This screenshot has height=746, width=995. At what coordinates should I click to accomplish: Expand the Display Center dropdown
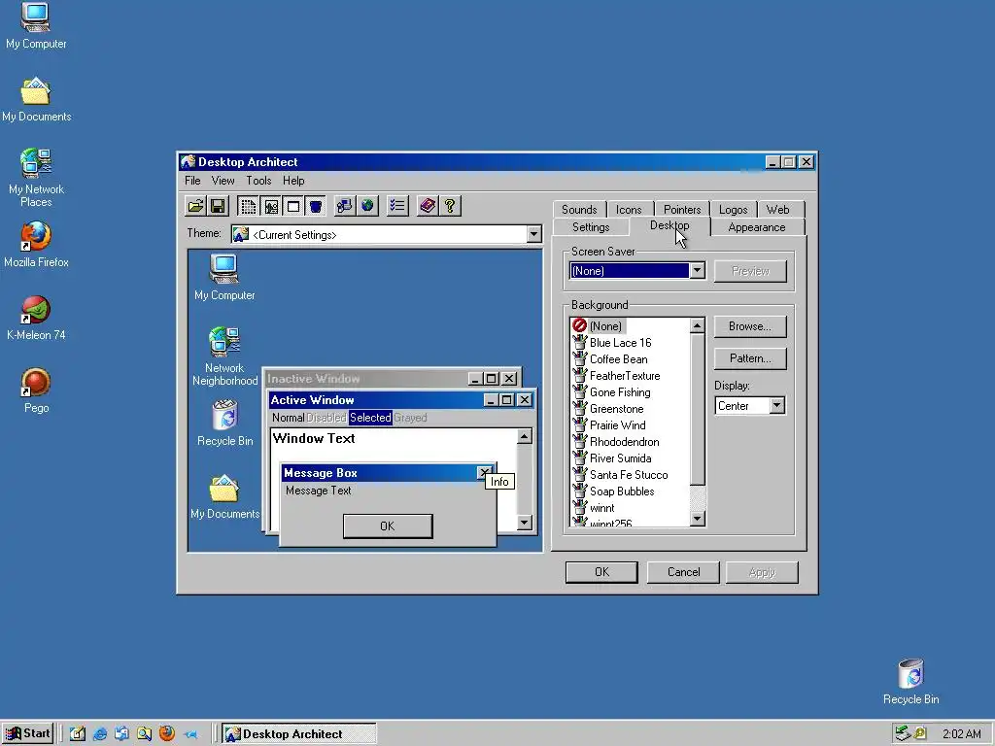click(x=776, y=406)
